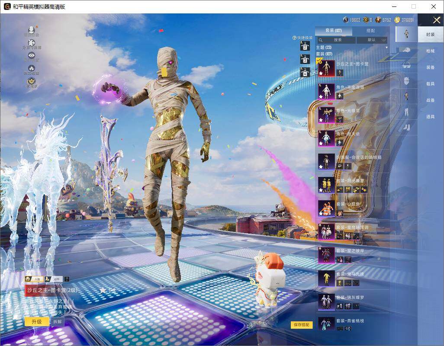Select the pants category icon

(x=407, y=112)
